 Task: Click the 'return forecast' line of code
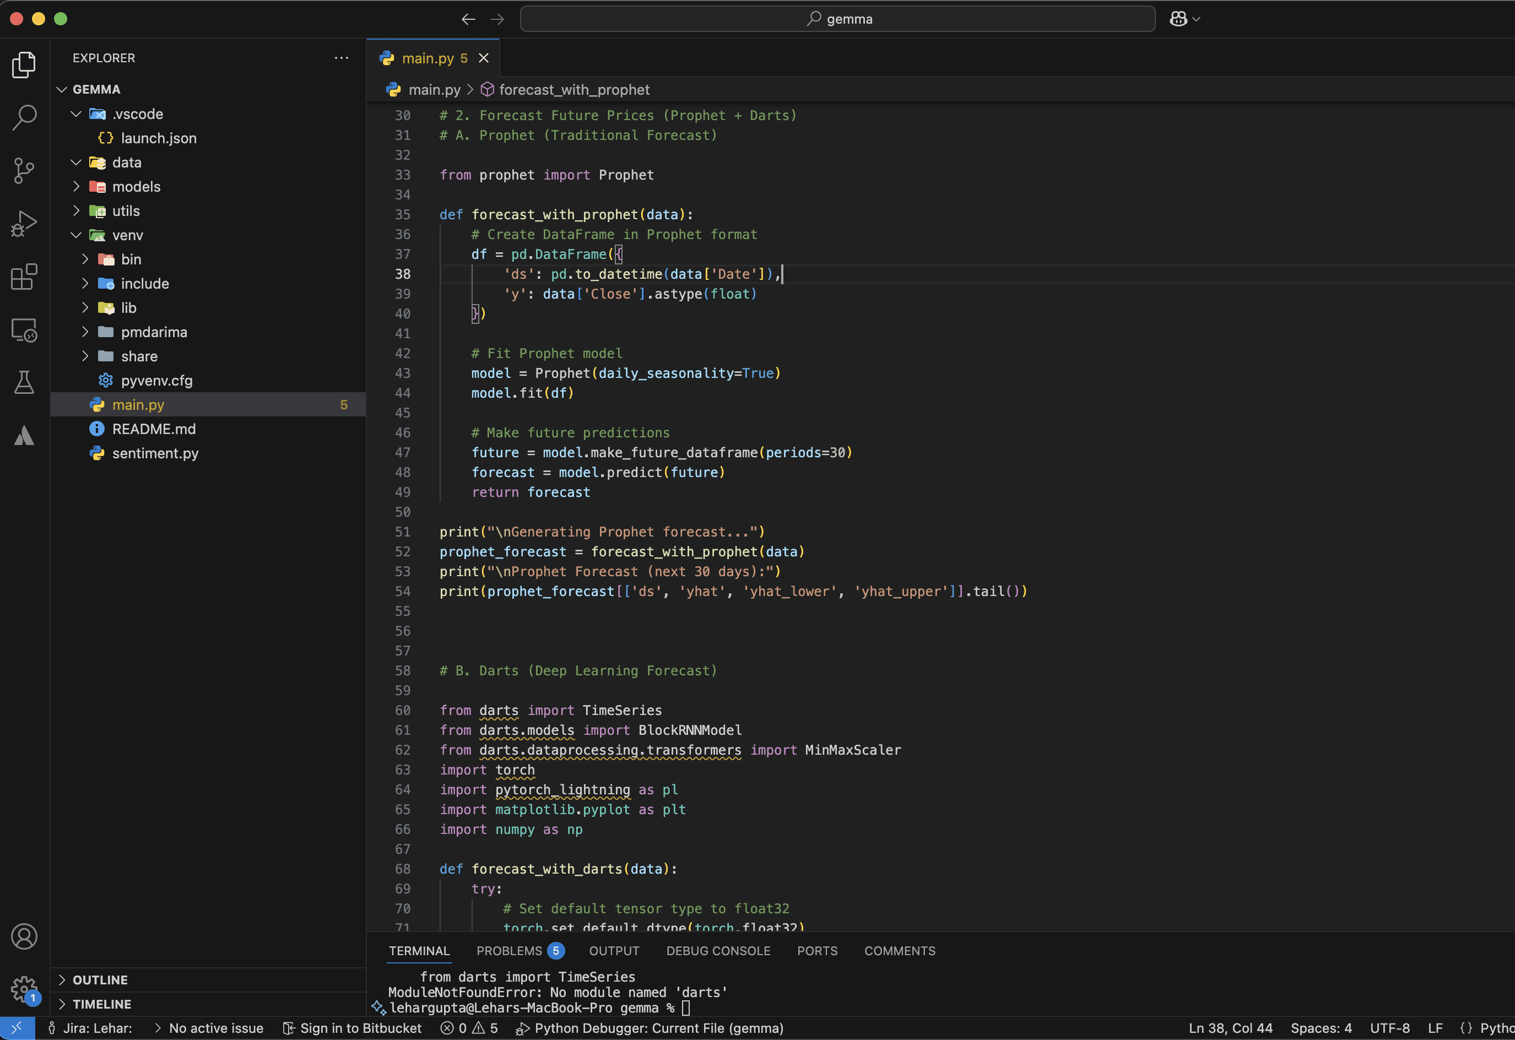[x=531, y=492]
